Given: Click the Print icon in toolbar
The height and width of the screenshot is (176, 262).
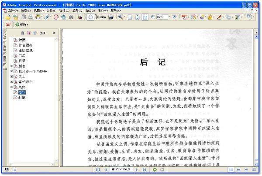Looking at the screenshot, I should 31,17.
